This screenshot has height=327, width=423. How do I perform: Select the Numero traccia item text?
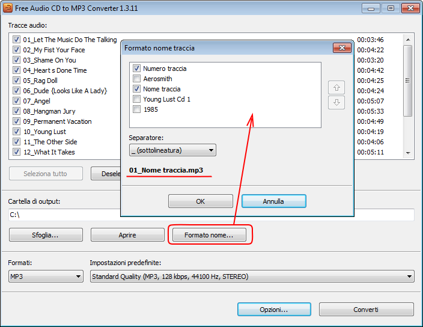[x=165, y=69]
